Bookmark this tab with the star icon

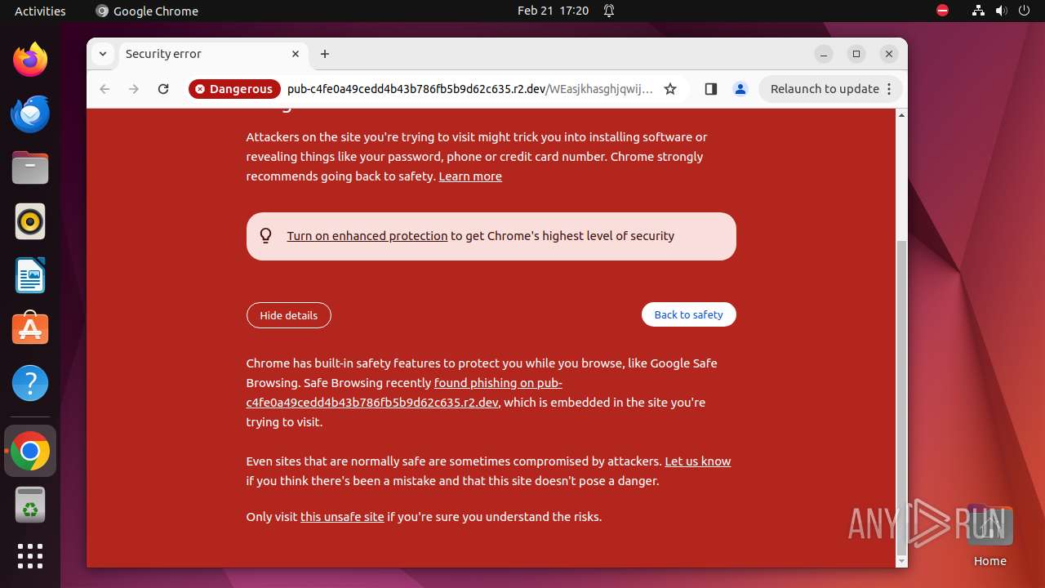coord(670,89)
